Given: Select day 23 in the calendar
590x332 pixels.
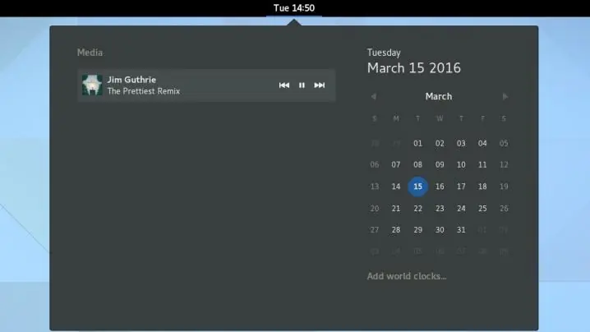Looking at the screenshot, I should (x=440, y=208).
